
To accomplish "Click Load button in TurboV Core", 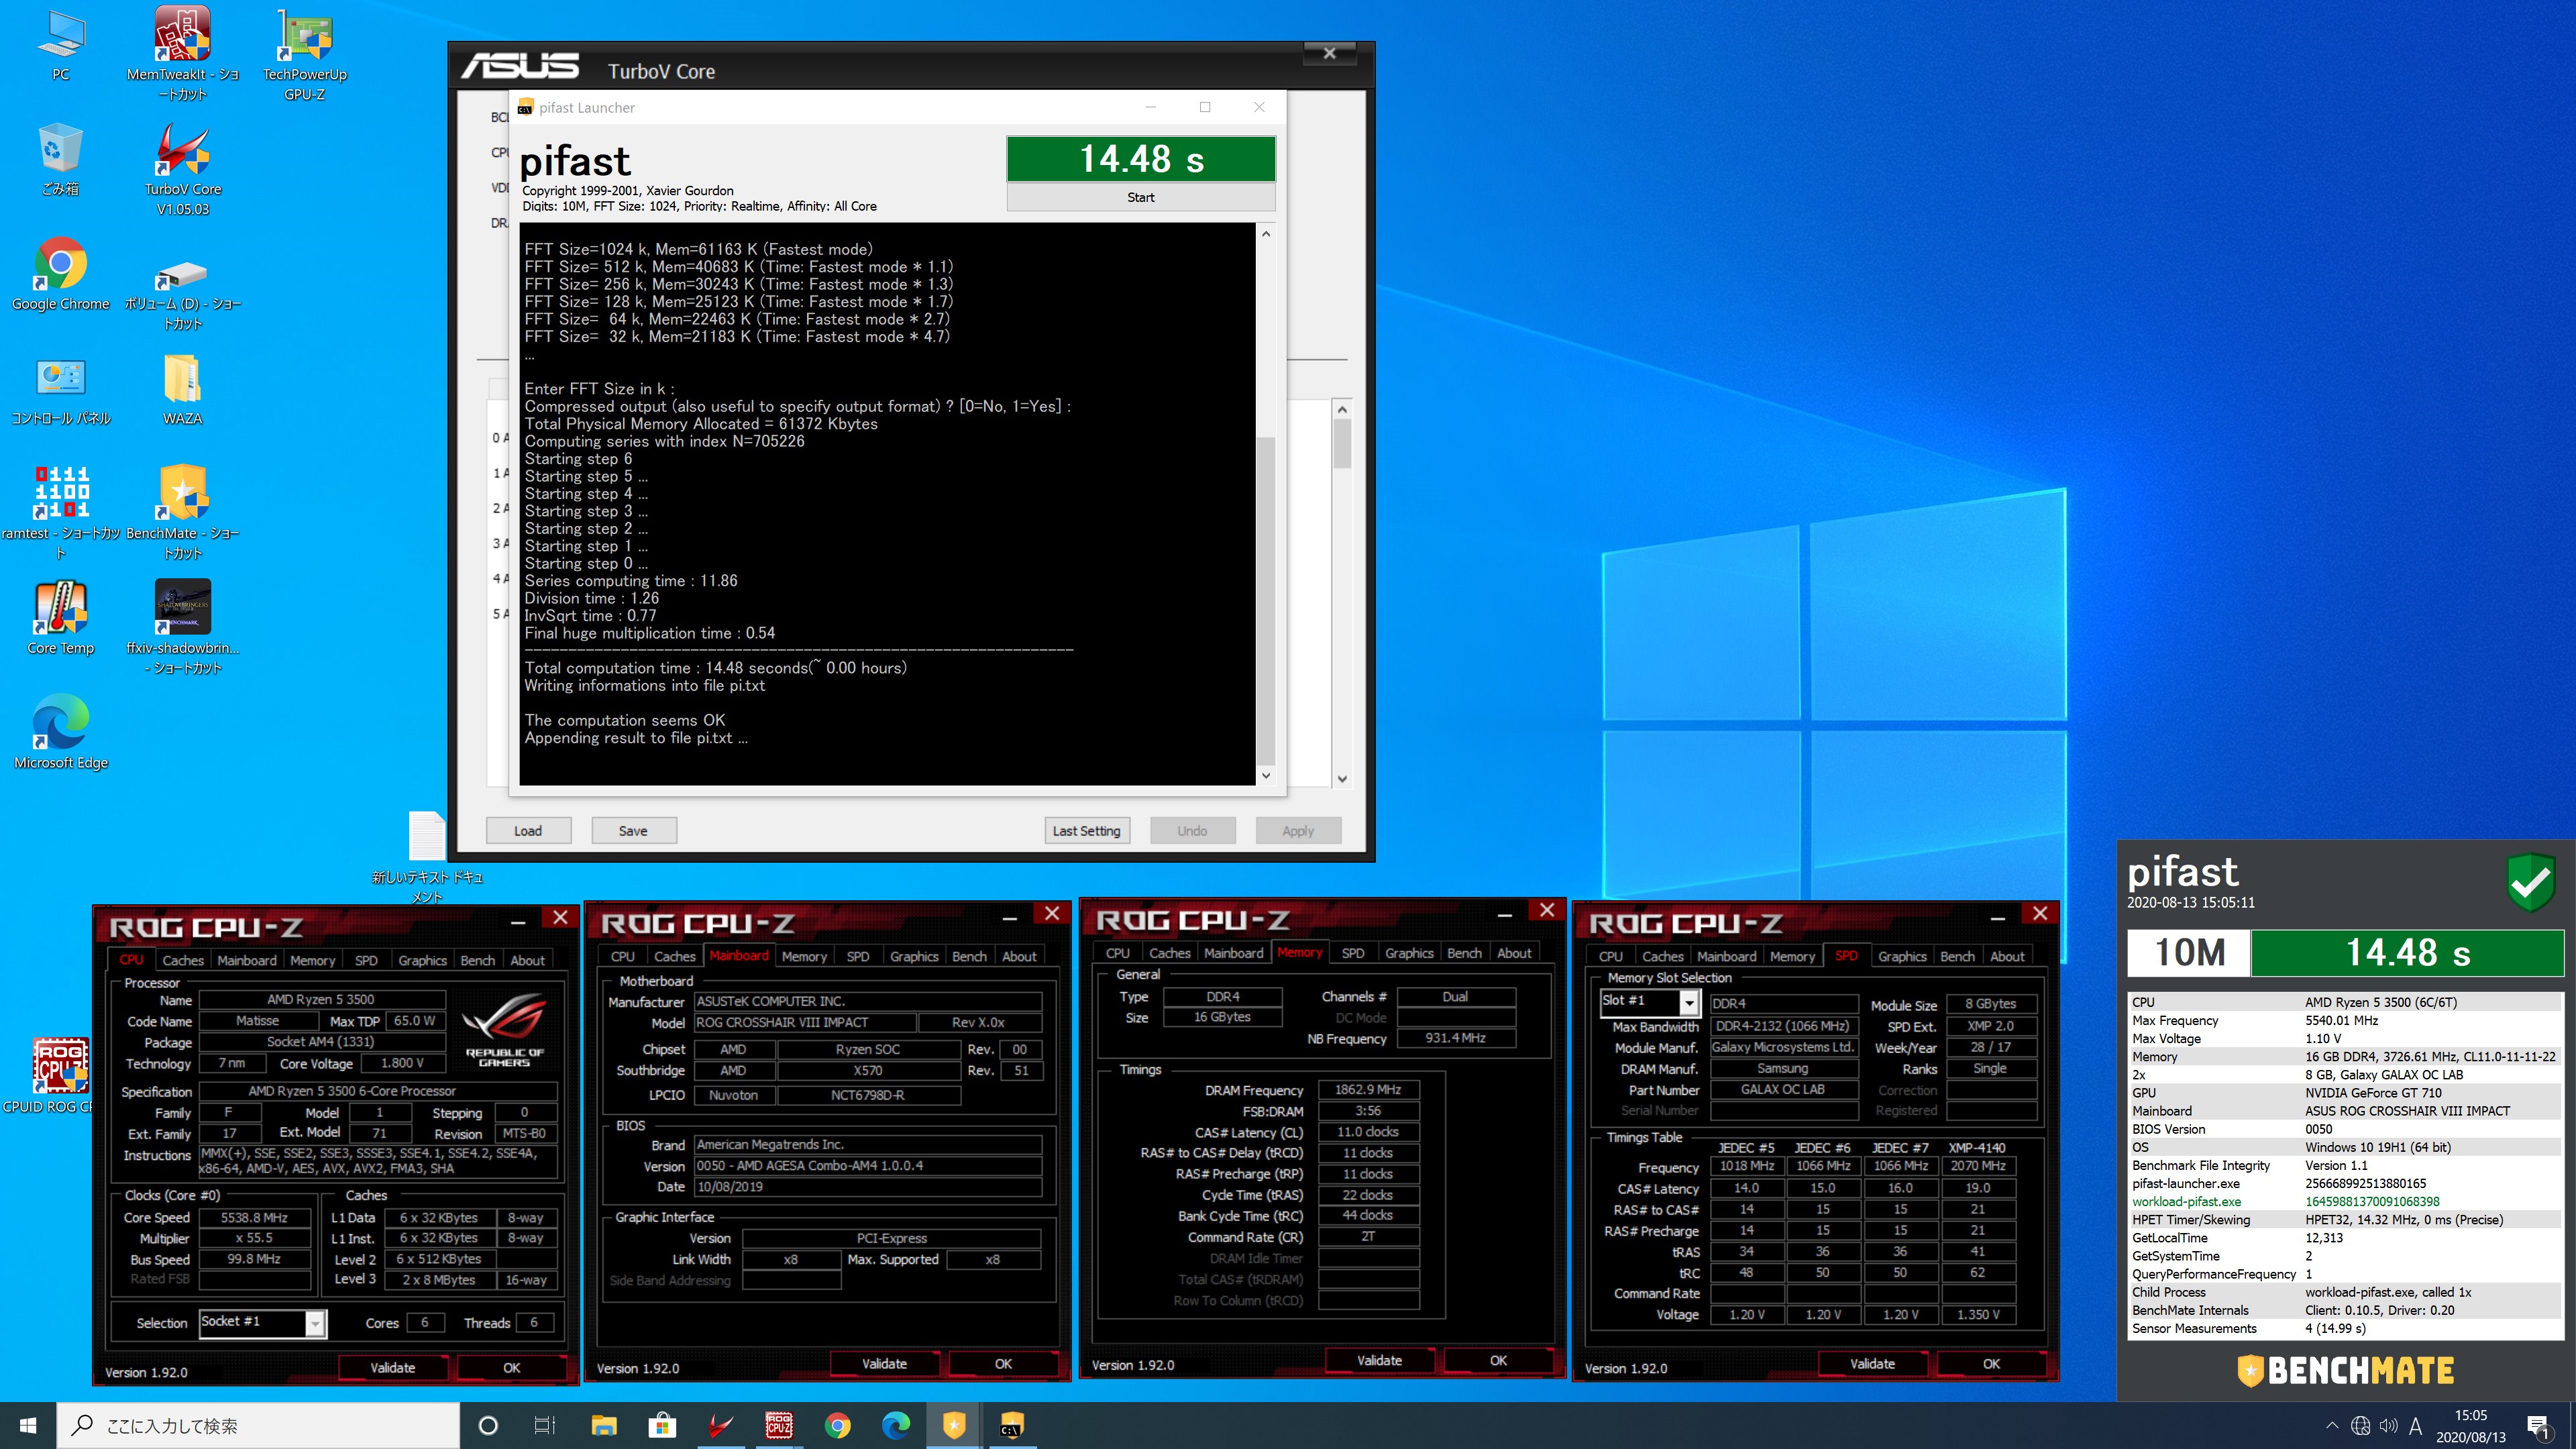I will coord(528,830).
